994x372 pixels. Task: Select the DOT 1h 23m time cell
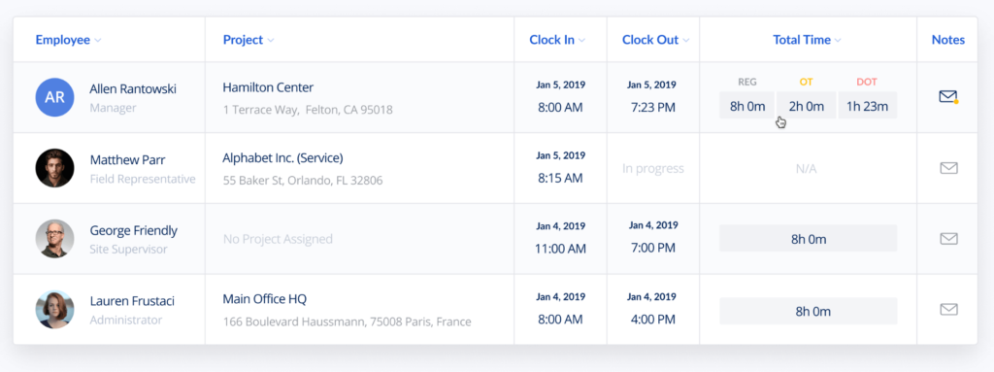click(867, 105)
